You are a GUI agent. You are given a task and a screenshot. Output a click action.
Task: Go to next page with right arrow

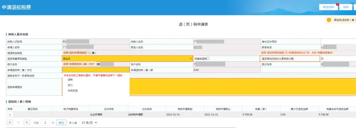tap(27, 122)
